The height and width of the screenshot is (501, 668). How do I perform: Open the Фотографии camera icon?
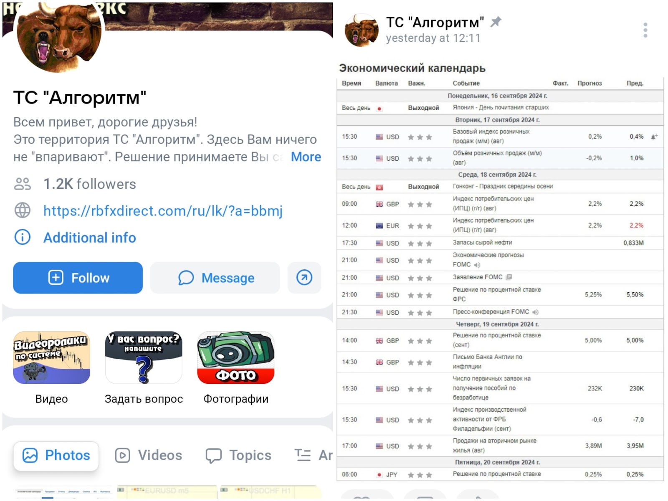click(x=236, y=358)
